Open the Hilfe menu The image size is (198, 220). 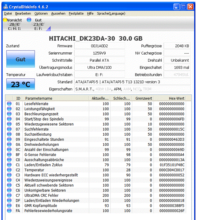tap(90, 14)
